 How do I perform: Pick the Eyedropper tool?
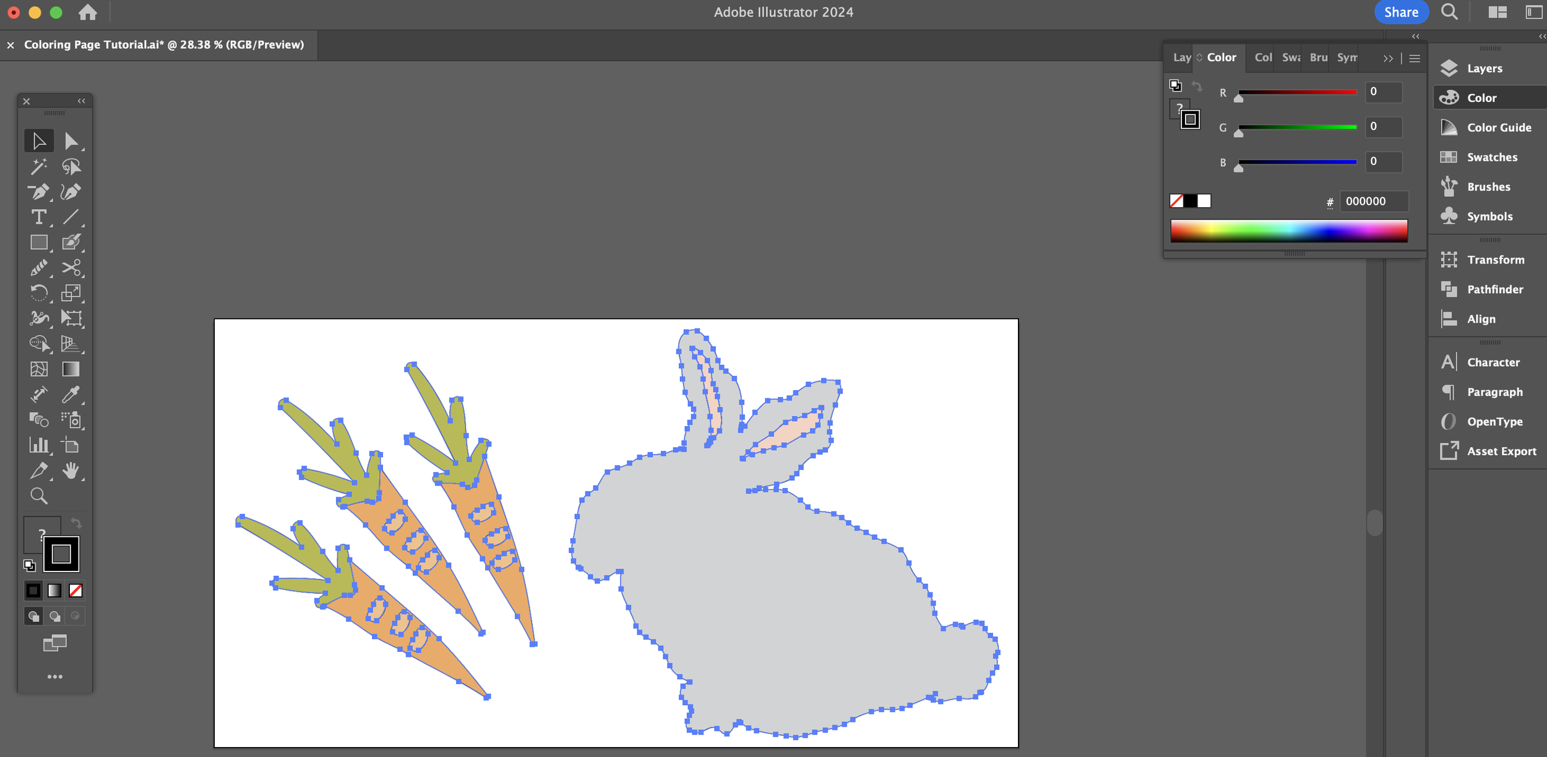(x=71, y=395)
